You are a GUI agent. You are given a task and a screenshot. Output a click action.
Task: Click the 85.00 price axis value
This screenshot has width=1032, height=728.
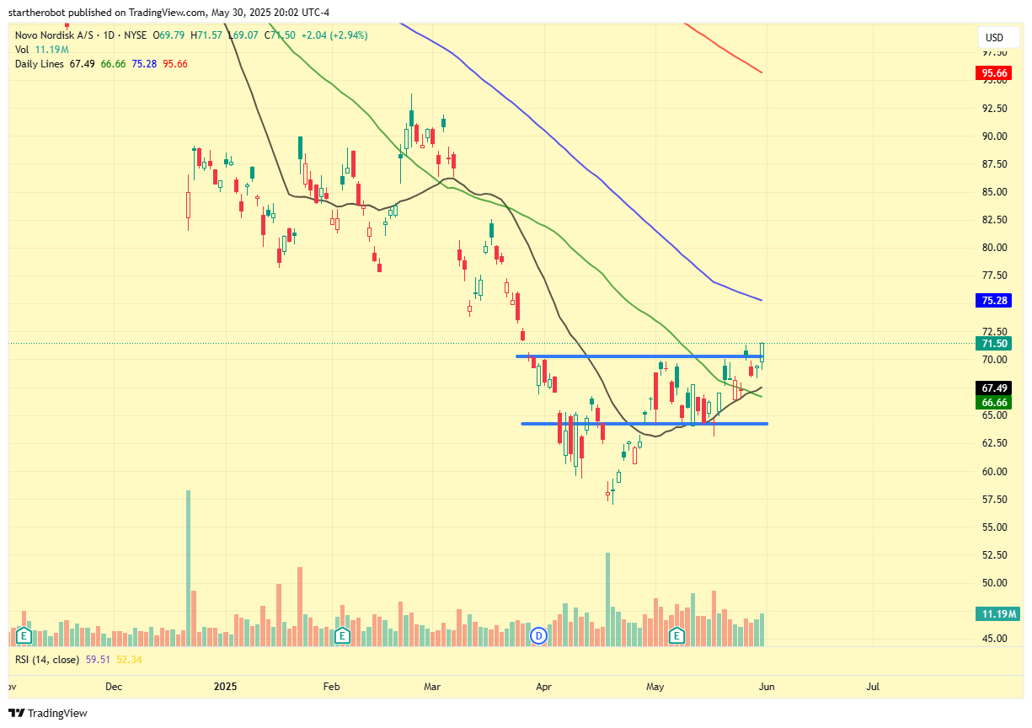coord(995,191)
